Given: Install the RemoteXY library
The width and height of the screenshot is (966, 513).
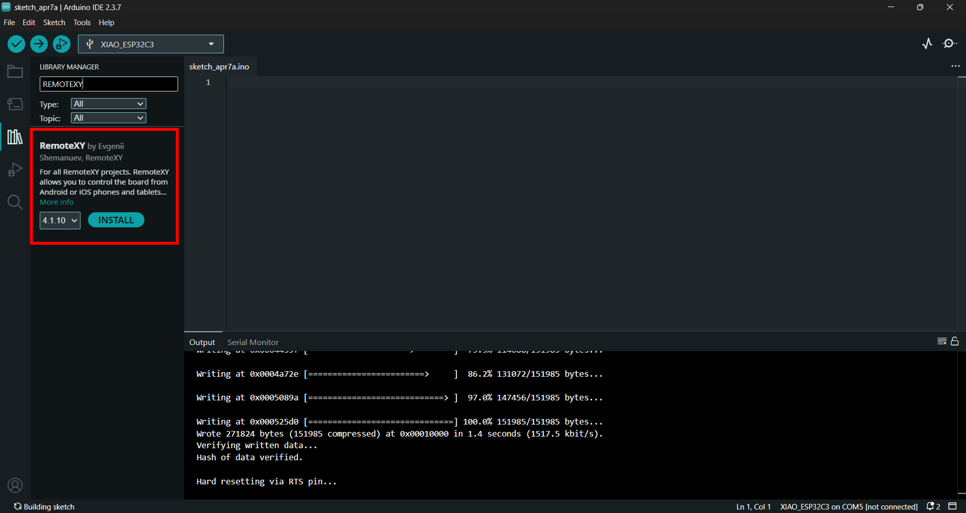Looking at the screenshot, I should 116,220.
